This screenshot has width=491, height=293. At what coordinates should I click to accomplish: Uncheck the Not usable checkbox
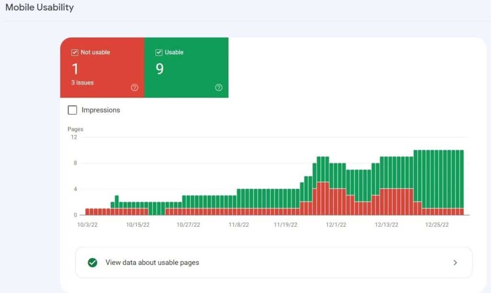coord(74,52)
